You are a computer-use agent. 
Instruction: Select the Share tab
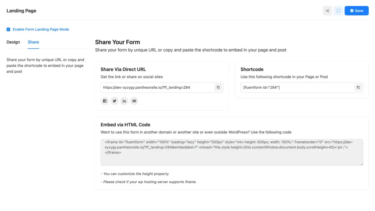pyautogui.click(x=33, y=42)
